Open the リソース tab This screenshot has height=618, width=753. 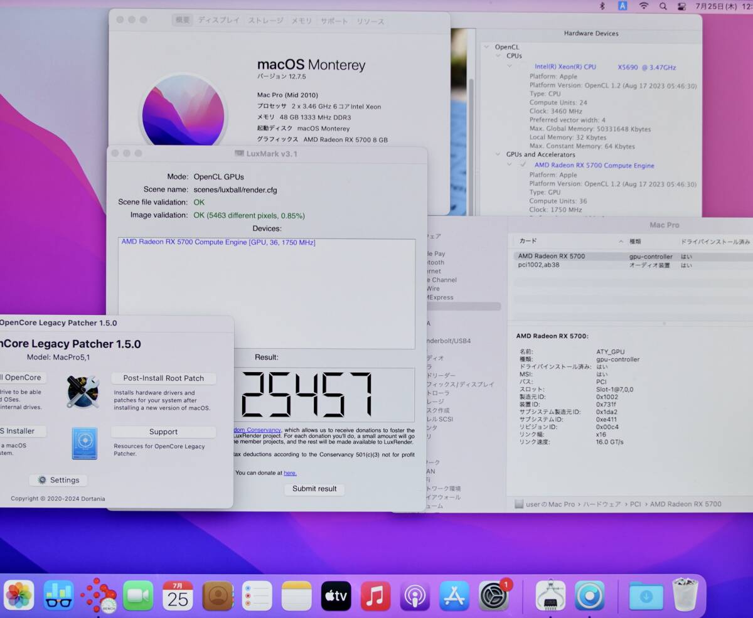click(370, 21)
